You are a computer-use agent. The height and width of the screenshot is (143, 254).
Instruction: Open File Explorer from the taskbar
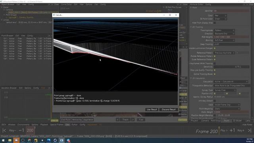point(10,140)
